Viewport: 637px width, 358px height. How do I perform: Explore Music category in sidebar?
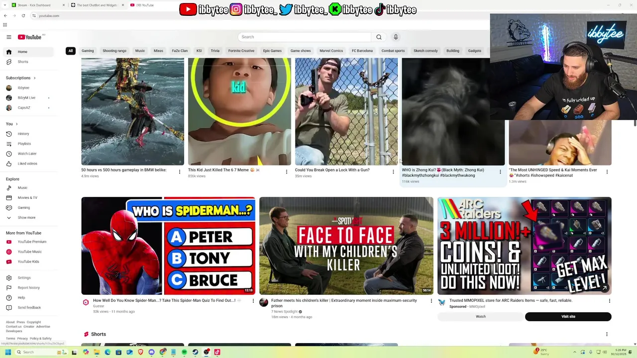click(x=29, y=188)
